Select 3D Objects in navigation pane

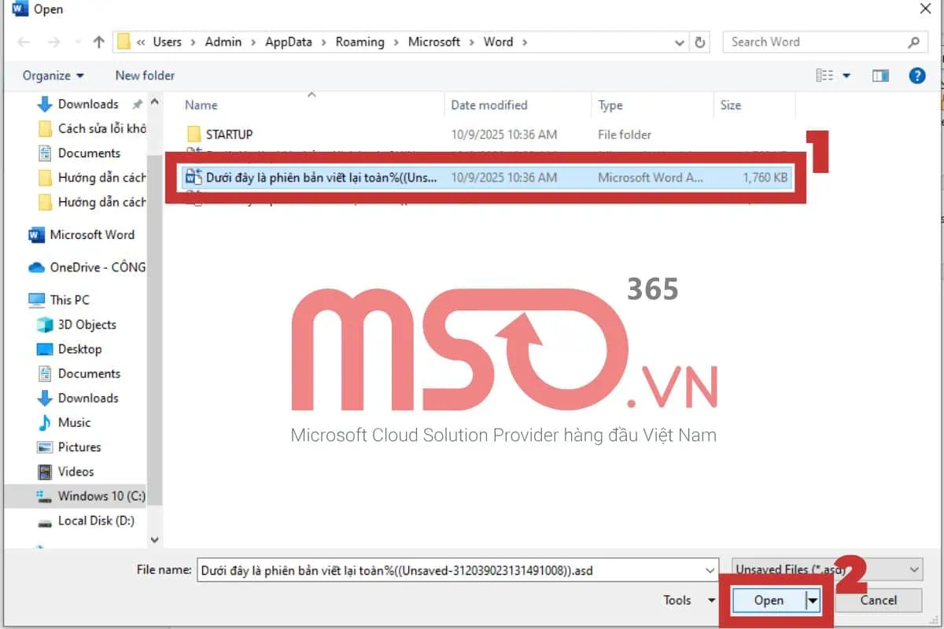pyautogui.click(x=87, y=325)
